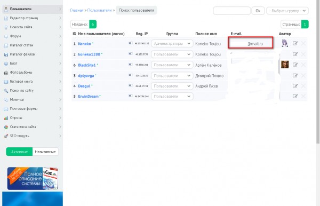Image resolution: width=320 pixels, height=206 pixels.
Task: Go to the Главная breadcrumb link
Action: coord(77,10)
